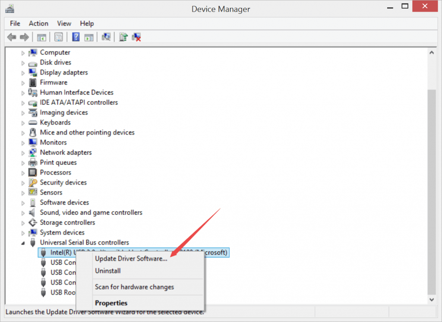Toggle the console tree pane icon
This screenshot has width=442, height=322.
tap(41, 37)
